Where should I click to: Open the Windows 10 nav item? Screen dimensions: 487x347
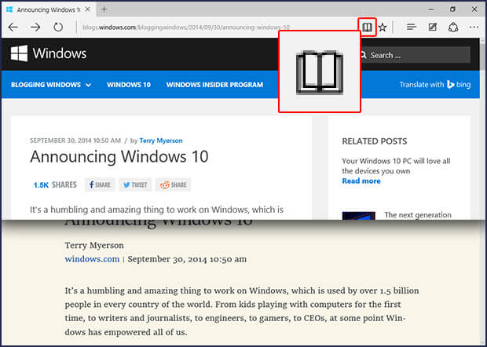pyautogui.click(x=129, y=85)
